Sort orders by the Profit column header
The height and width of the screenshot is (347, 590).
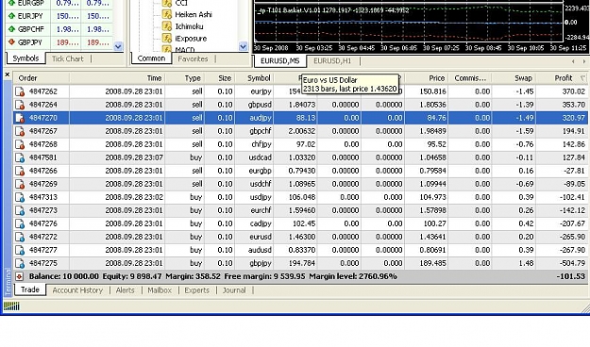click(x=562, y=78)
